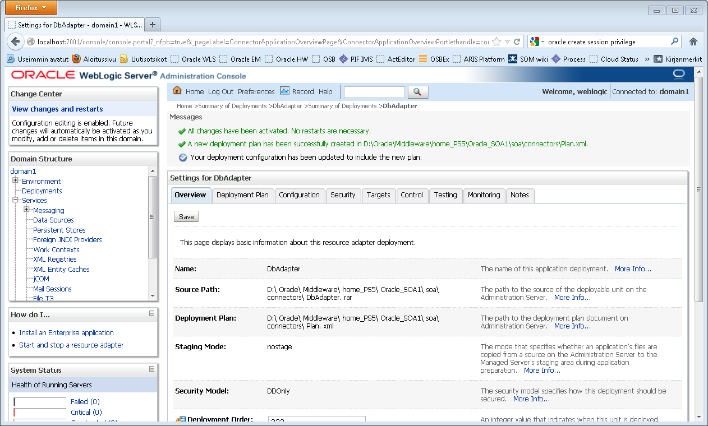This screenshot has width=708, height=426.
Task: Expand the Messaging tree node
Action: (26, 210)
